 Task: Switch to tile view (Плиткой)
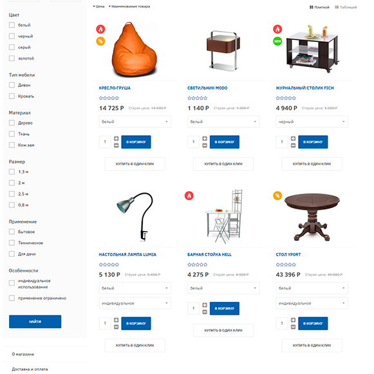(x=319, y=7)
